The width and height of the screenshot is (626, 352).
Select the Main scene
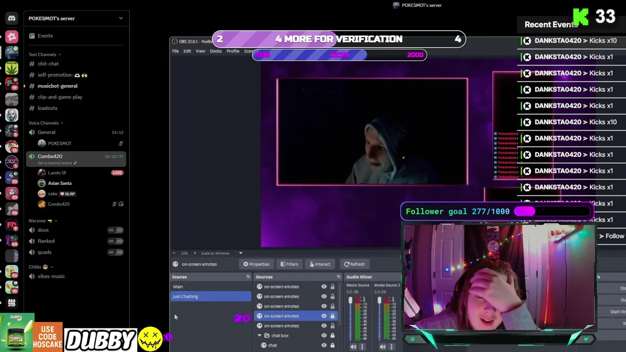211,286
